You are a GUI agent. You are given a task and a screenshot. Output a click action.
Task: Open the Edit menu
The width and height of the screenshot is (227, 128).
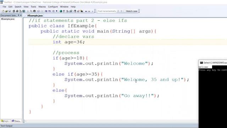[10, 7]
